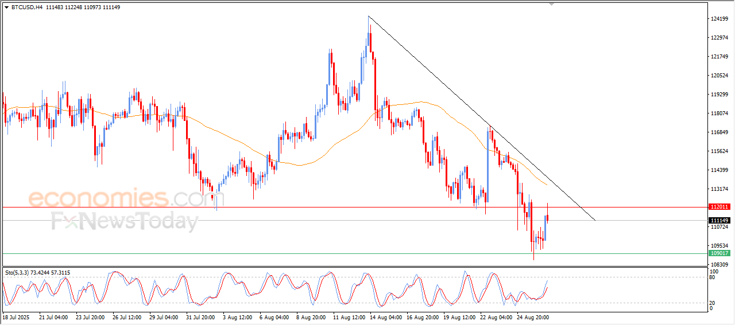Click the 26 Jul 12:00 time label

coord(127,317)
